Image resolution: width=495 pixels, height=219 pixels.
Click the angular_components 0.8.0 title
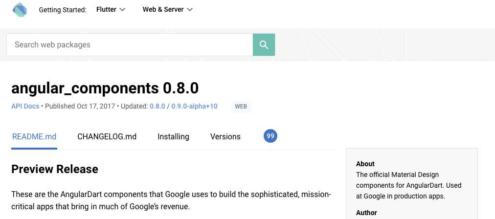[105, 88]
